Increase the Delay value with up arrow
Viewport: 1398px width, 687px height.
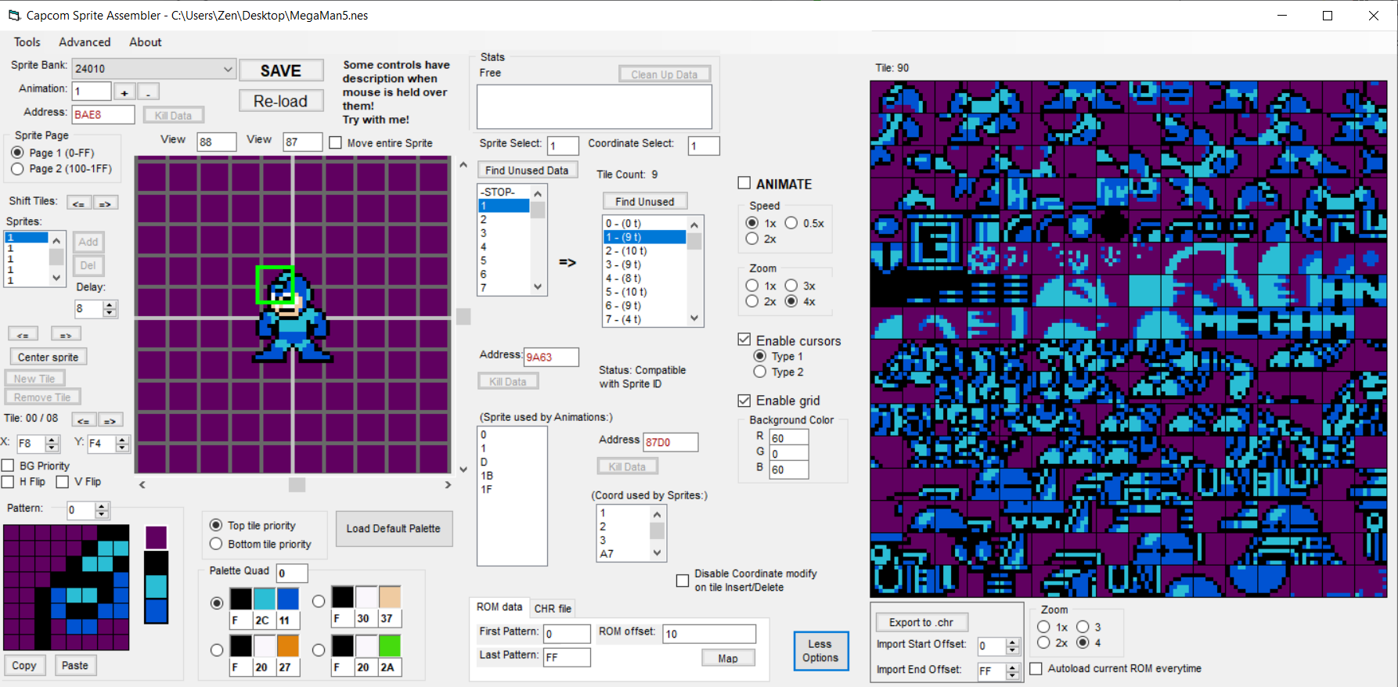(110, 304)
